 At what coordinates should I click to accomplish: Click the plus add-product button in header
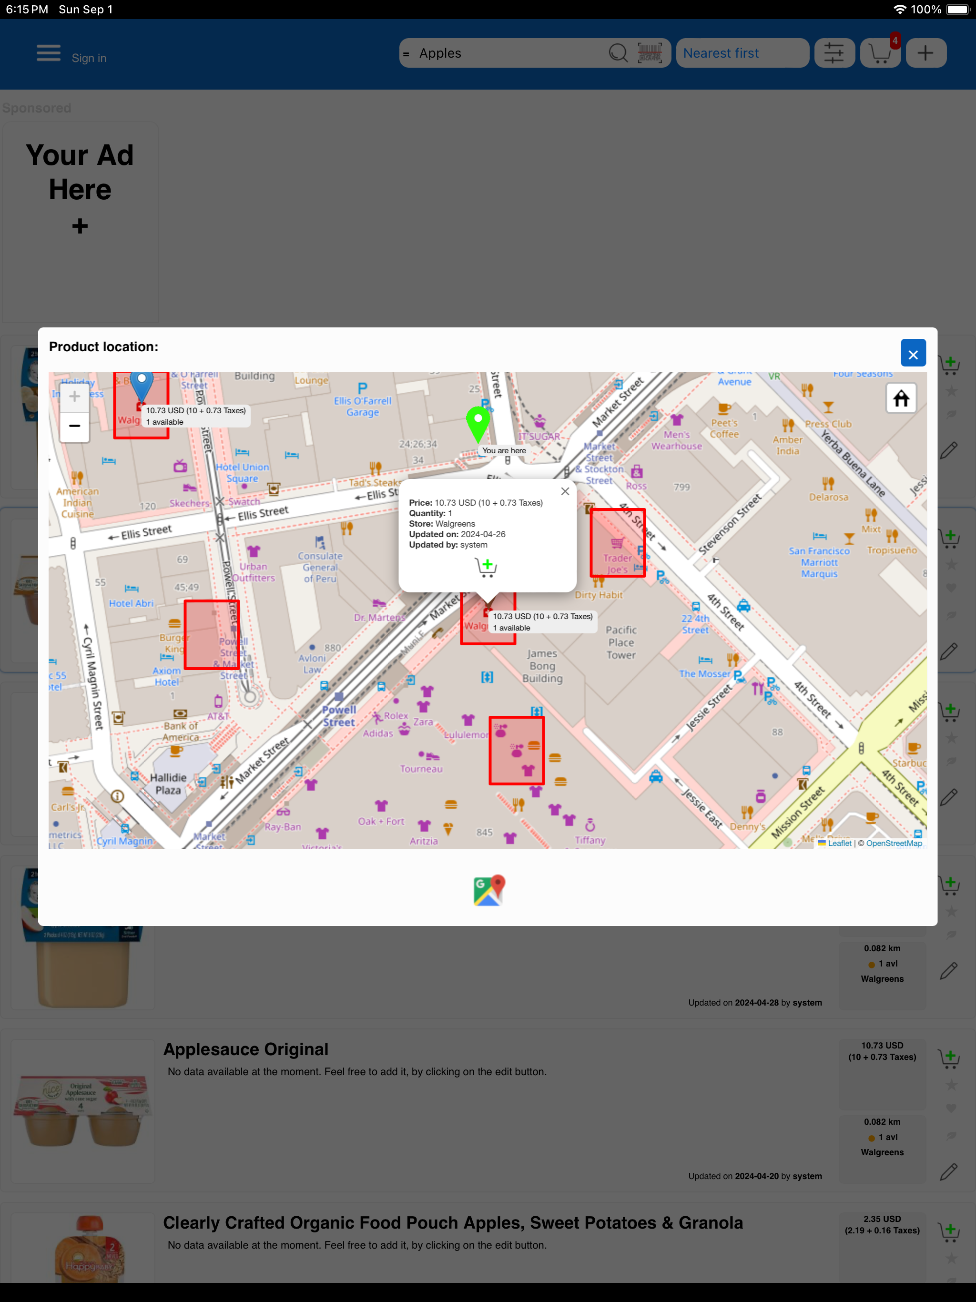tap(925, 53)
